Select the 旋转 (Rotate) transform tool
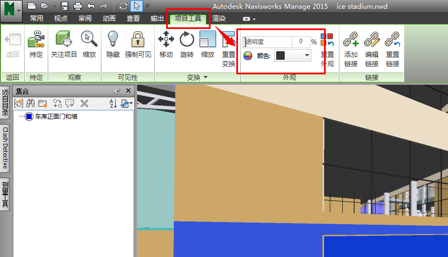The image size is (448, 257). point(187,39)
